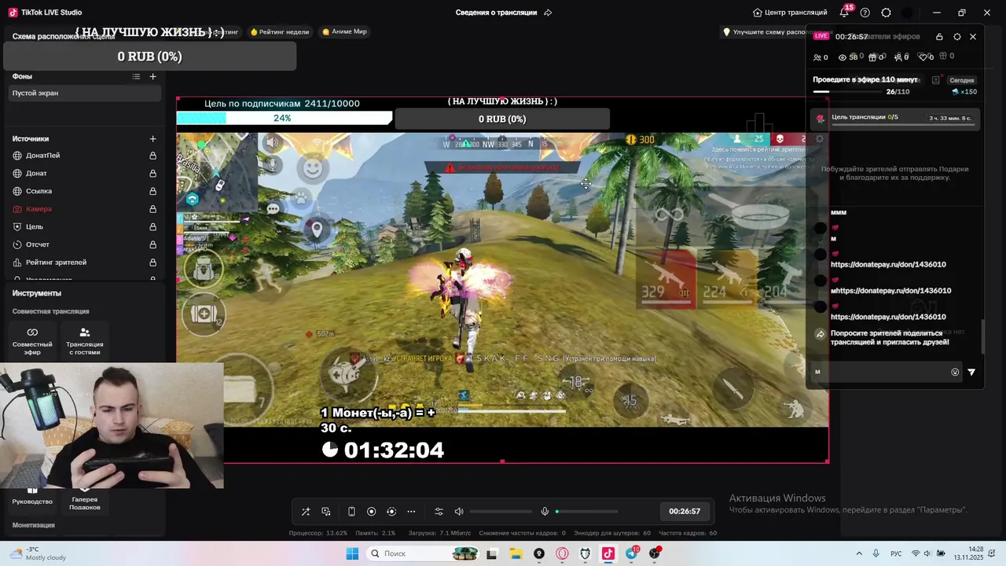Adjust the microphone volume slider
This screenshot has height=566, width=1006.
pos(586,512)
